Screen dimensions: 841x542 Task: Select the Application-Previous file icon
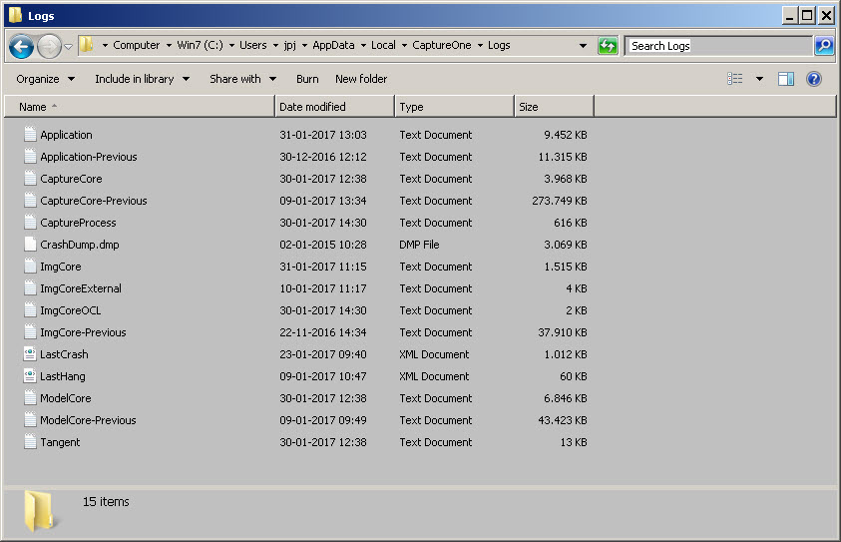[30, 156]
